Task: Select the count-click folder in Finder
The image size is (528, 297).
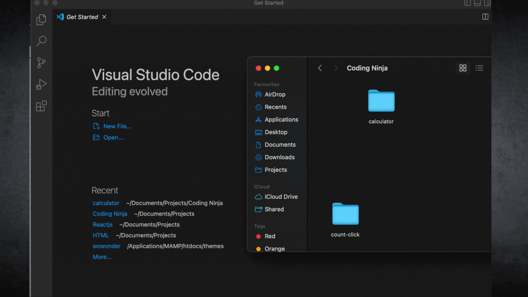Action: coord(345,219)
